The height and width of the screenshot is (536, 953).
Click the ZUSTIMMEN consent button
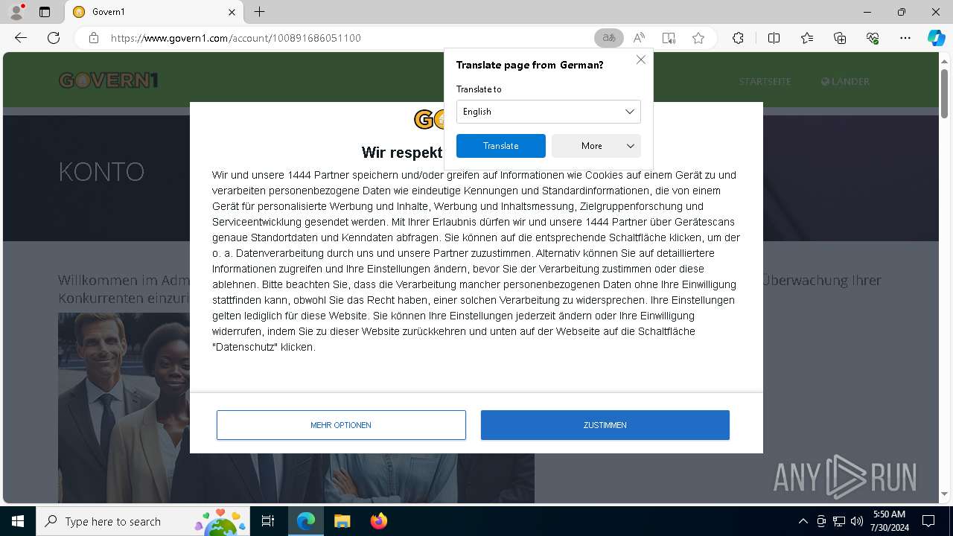pyautogui.click(x=605, y=425)
